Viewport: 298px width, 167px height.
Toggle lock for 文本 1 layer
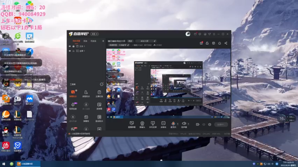pos(73,46)
